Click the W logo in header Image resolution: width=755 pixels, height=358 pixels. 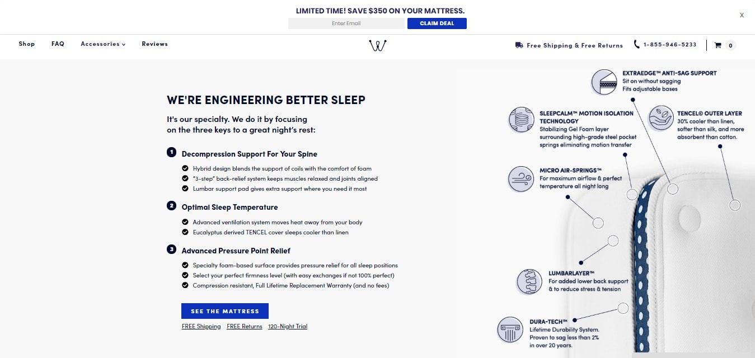point(378,46)
